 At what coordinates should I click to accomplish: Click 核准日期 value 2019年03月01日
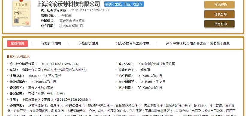point(150,88)
